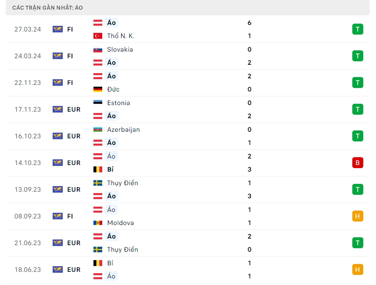Click the Slovakia flag icon
This screenshot has height=285, width=376.
(98, 49)
